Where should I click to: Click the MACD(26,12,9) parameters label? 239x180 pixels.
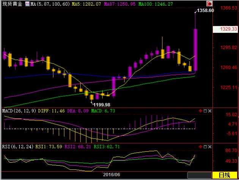19,111
